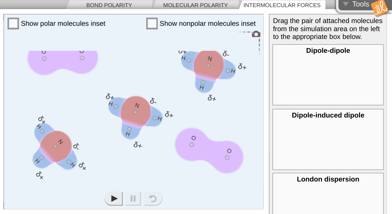Enable Show nonpolar molecules inset checkbox
The height and width of the screenshot is (214, 392).
click(152, 23)
